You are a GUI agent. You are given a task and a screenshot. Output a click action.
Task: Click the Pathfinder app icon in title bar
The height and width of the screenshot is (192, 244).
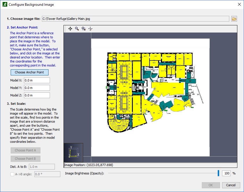tap(5, 4)
